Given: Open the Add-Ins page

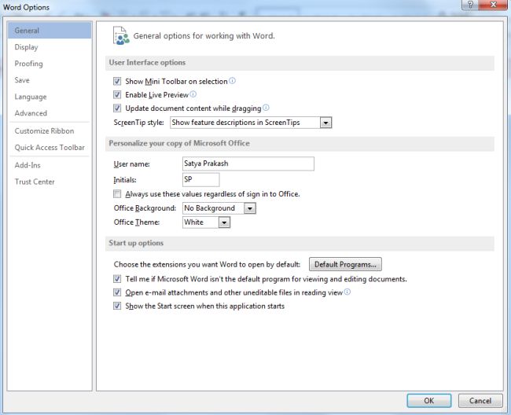Looking at the screenshot, I should coord(50,165).
